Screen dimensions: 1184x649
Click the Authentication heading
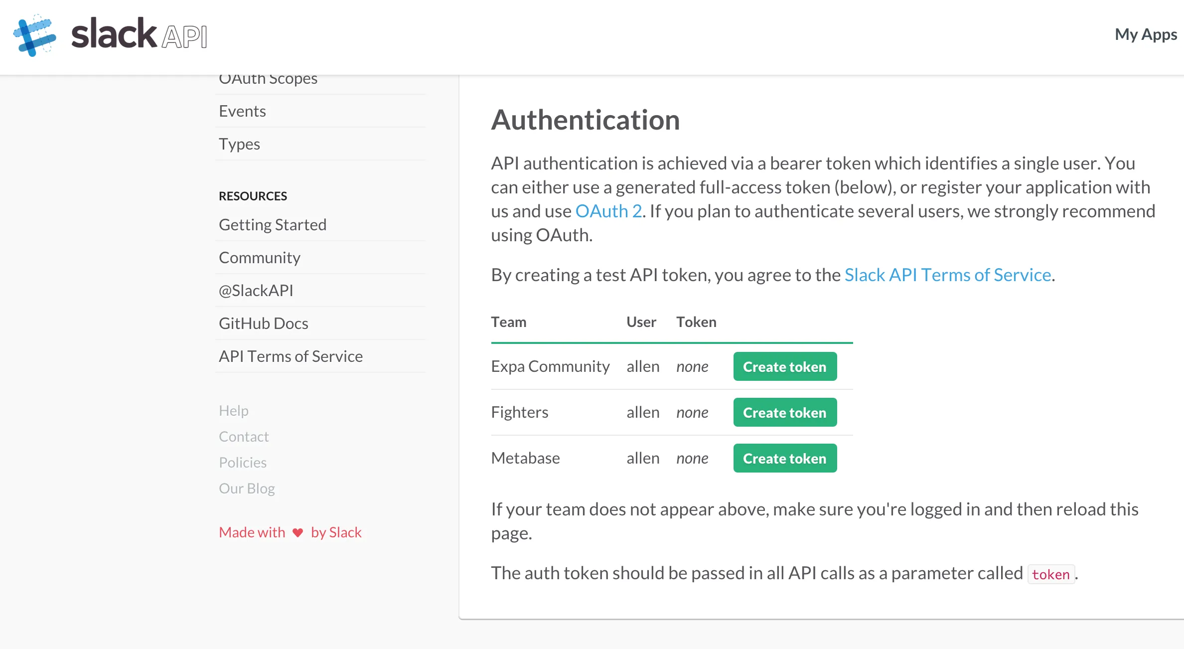tap(586, 120)
